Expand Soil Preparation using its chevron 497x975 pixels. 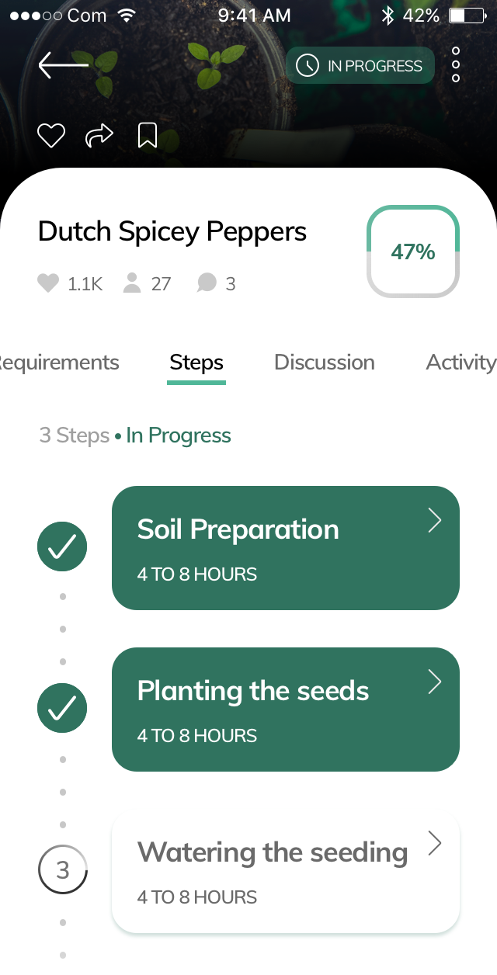(435, 521)
